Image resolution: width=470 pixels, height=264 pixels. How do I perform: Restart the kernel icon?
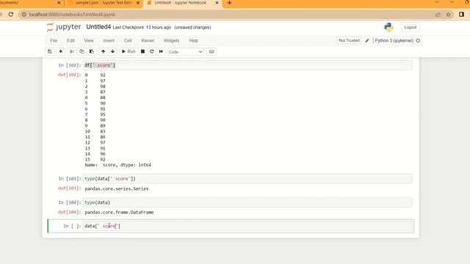152,51
